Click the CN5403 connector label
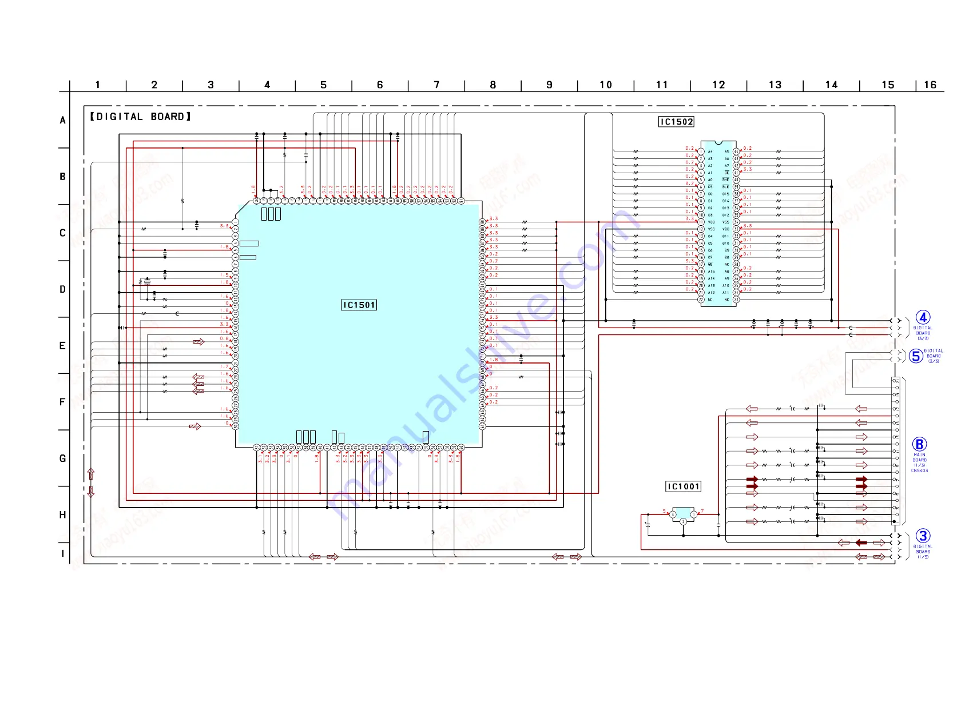This screenshot has width=961, height=722. 919,471
